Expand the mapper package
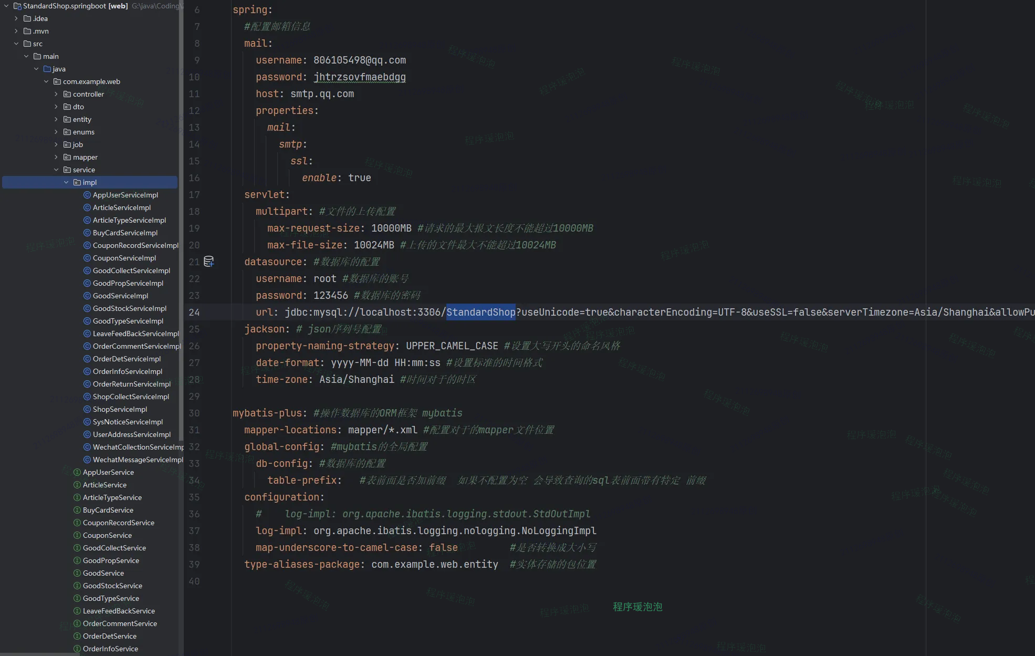1035x656 pixels. click(56, 157)
